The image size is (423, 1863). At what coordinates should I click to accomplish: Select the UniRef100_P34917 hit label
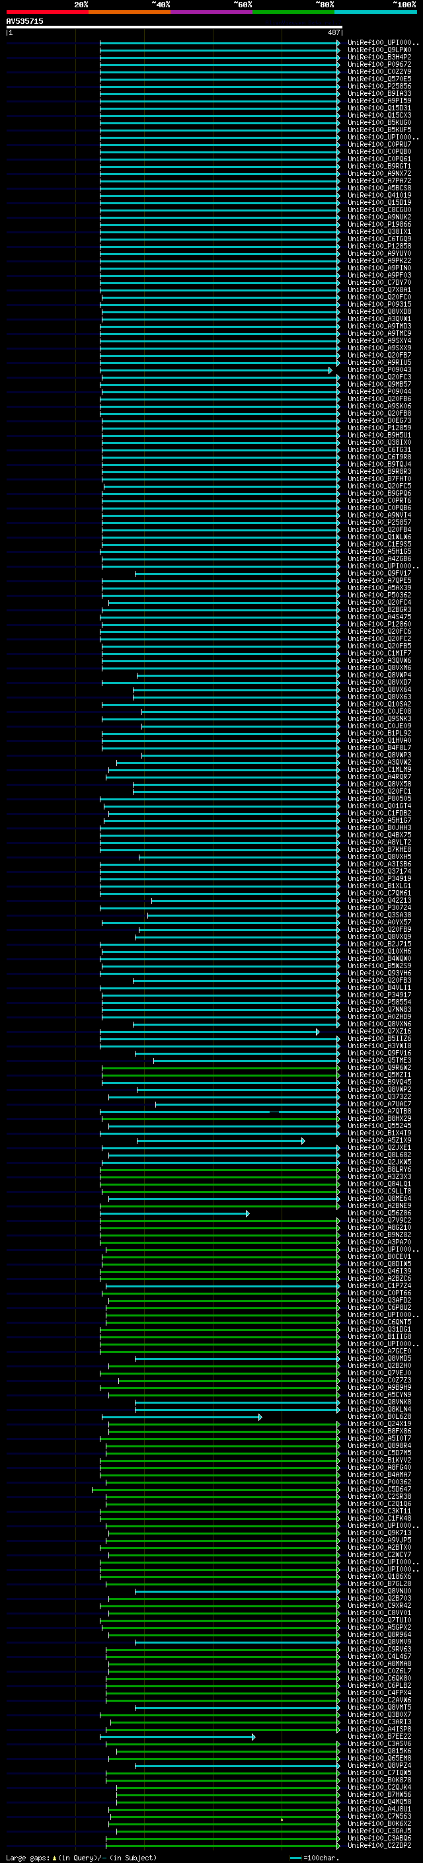click(379, 995)
